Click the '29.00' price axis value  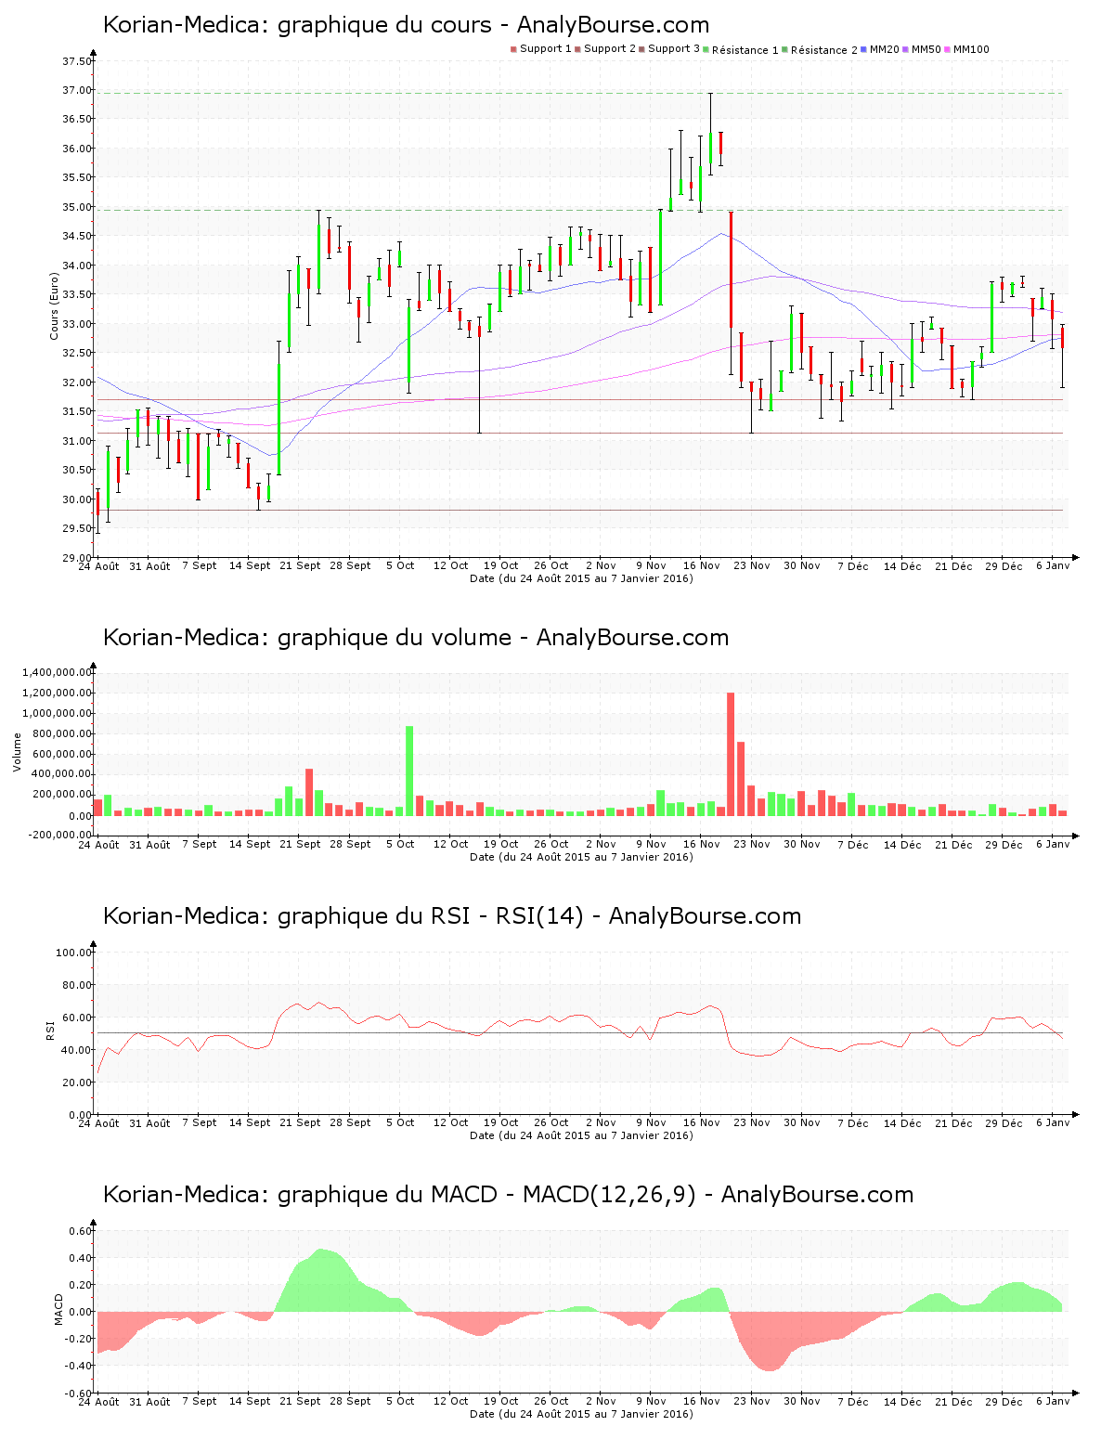(77, 558)
